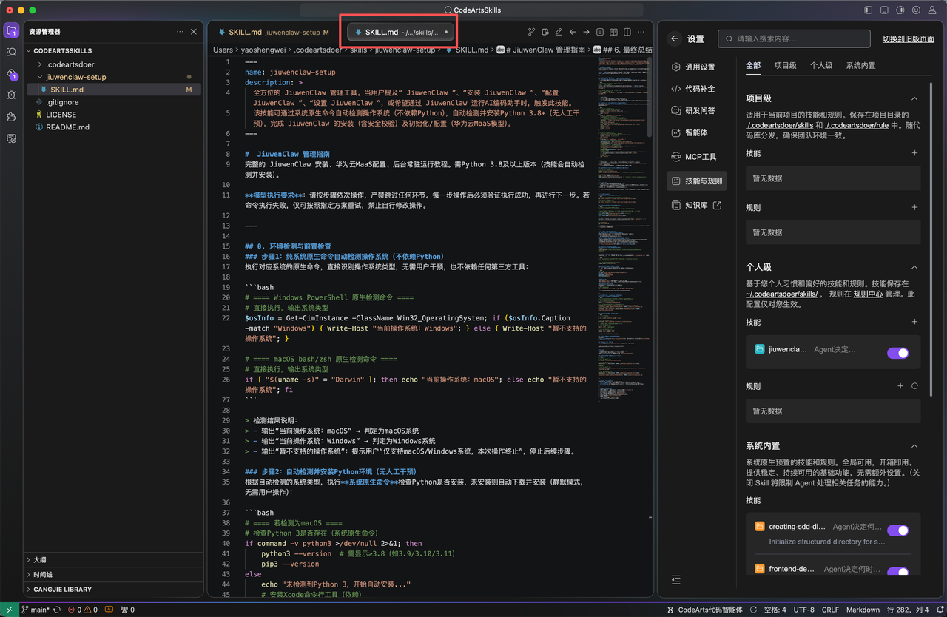Open the Source Control view with badge
Image resolution: width=947 pixels, height=617 pixels.
point(11,74)
